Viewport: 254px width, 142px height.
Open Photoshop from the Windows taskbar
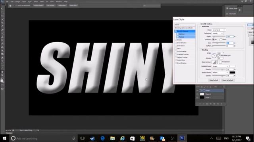(182, 138)
